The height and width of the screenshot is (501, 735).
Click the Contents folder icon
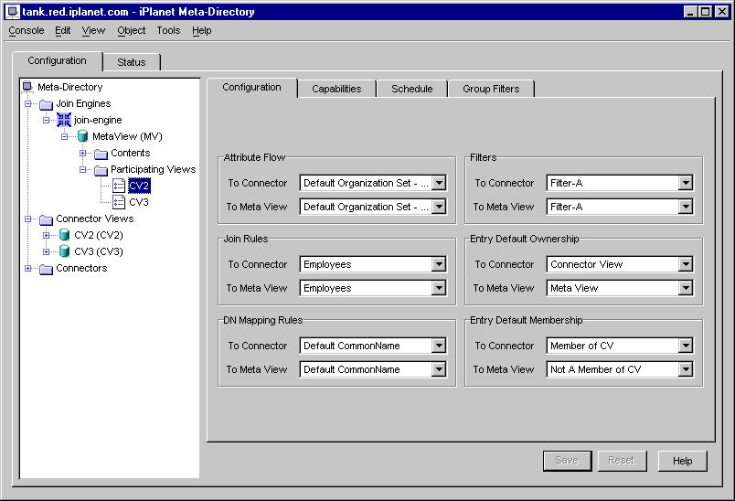(101, 154)
